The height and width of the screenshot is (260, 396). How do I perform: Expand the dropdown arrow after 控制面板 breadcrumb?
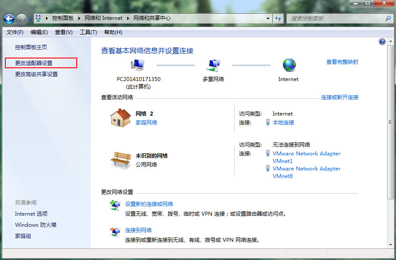(80, 19)
